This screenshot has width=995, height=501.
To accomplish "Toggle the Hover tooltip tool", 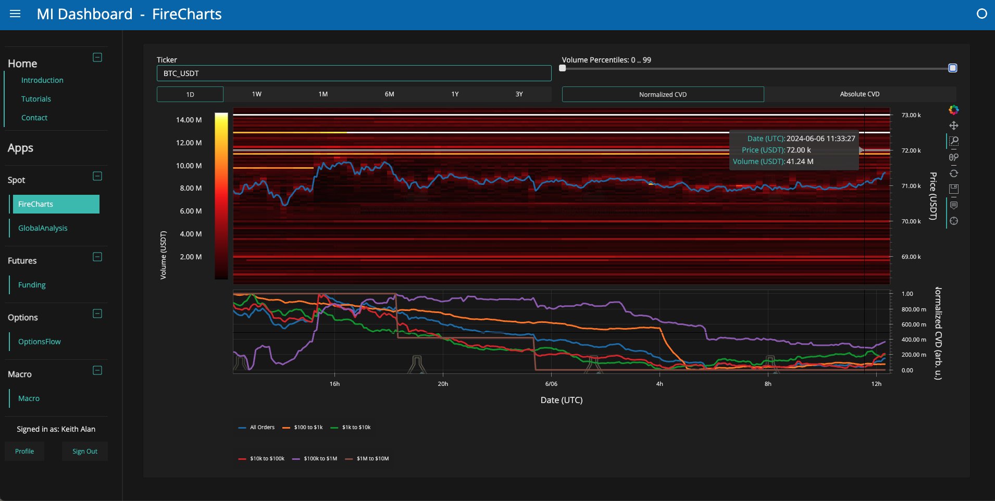I will pos(953,205).
